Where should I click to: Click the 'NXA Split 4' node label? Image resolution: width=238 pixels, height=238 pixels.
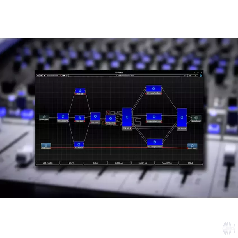(127, 128)
